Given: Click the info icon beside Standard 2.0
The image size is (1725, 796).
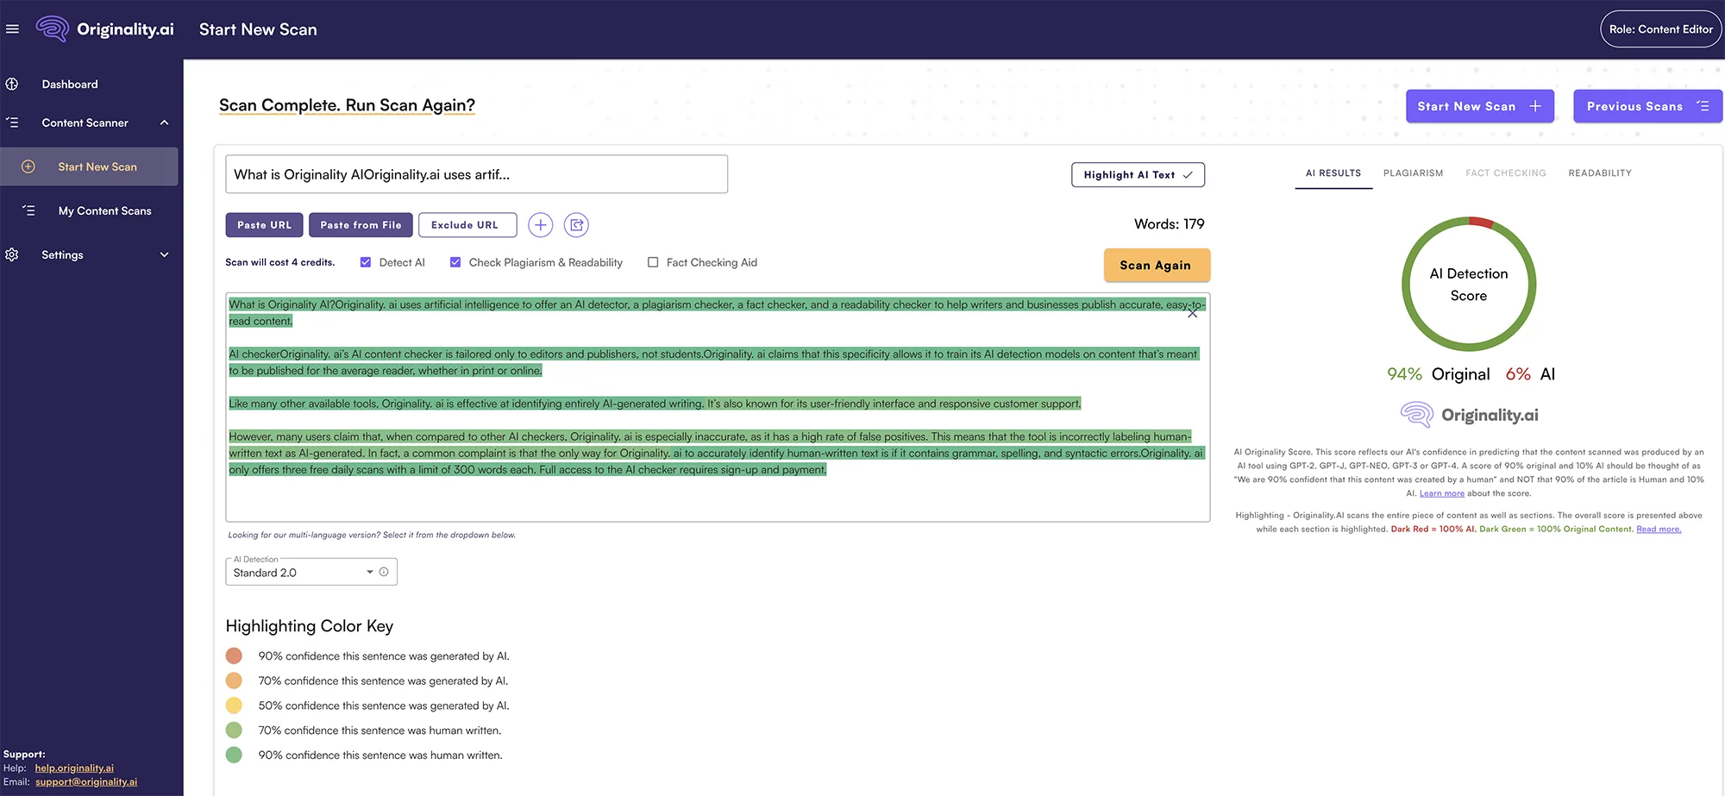Looking at the screenshot, I should [384, 572].
